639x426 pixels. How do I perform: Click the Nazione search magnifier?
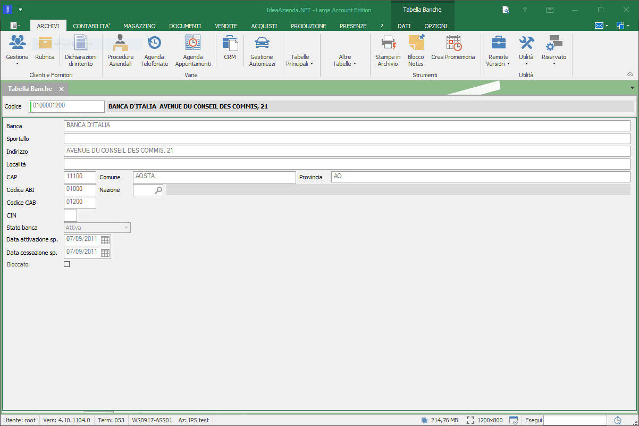[158, 190]
